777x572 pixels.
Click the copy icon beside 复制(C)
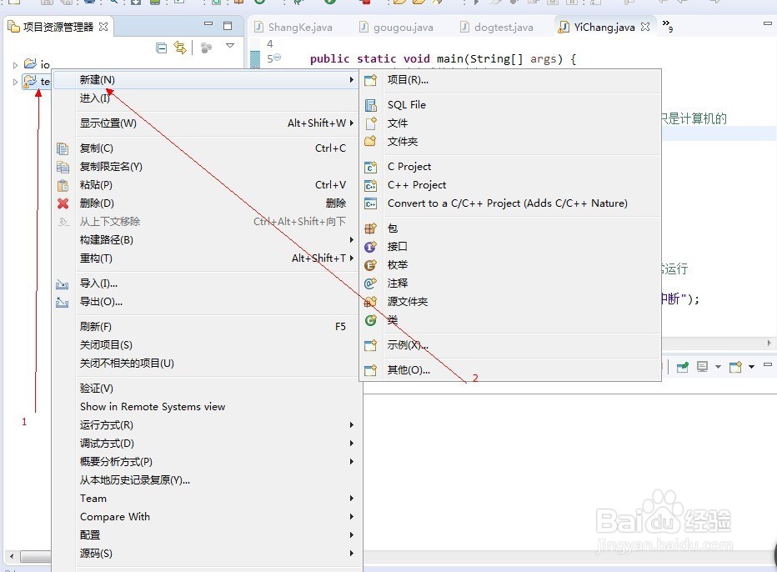point(63,148)
